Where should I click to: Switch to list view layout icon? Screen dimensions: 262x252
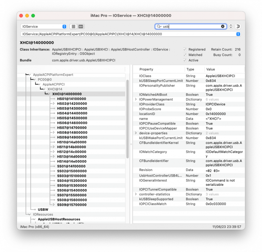(73, 27)
